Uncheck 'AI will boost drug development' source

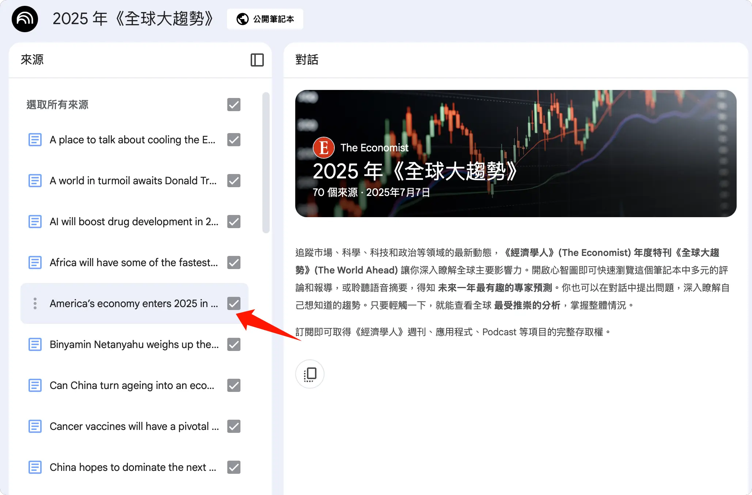234,222
